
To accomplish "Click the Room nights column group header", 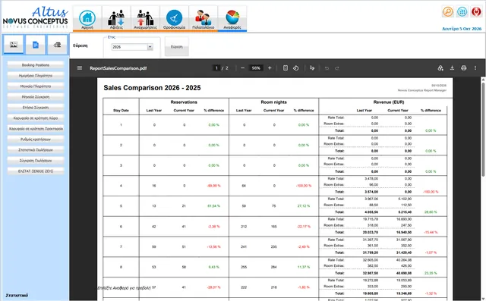I will click(x=273, y=102).
